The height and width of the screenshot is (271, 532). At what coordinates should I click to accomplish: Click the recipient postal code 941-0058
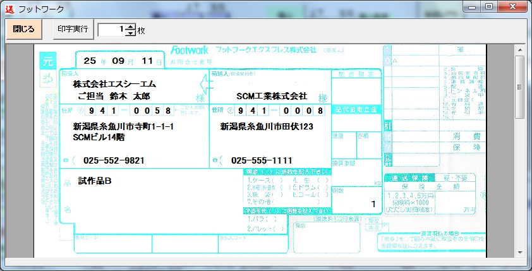coord(130,111)
